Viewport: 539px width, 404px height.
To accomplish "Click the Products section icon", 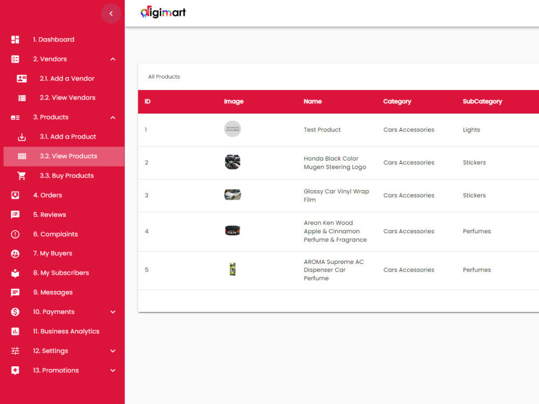I will click(15, 117).
